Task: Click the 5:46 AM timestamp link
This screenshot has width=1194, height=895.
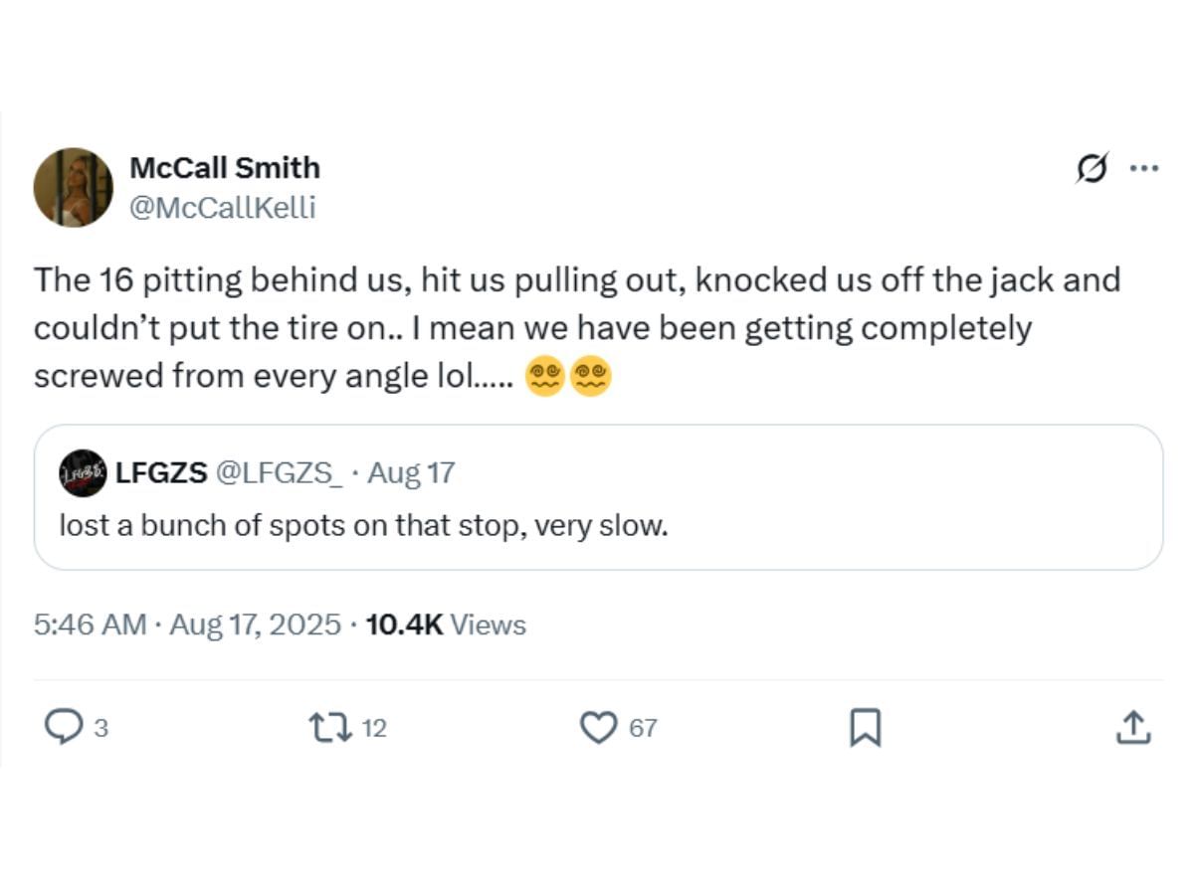Action: click(x=90, y=625)
